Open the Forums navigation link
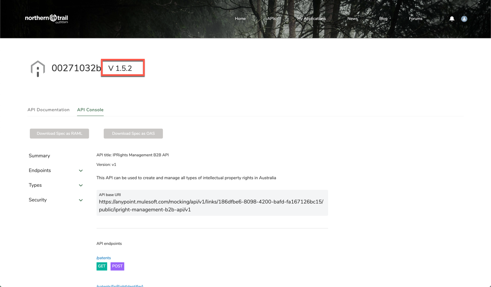The image size is (491, 287). click(x=415, y=19)
